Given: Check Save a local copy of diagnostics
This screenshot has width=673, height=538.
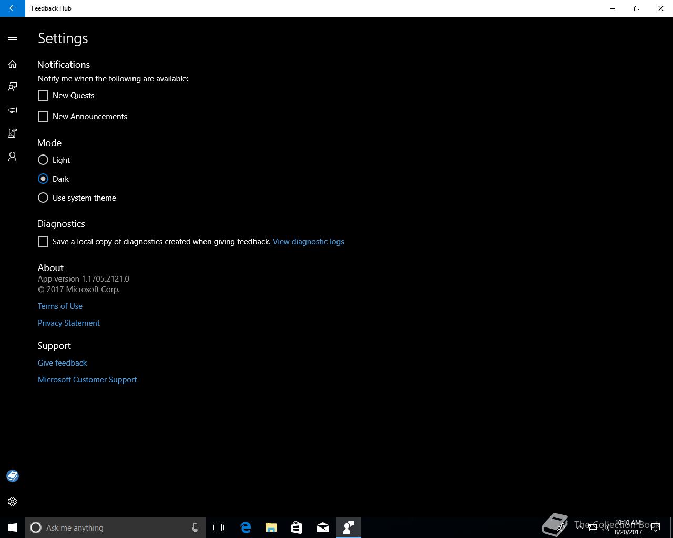Looking at the screenshot, I should (x=43, y=242).
